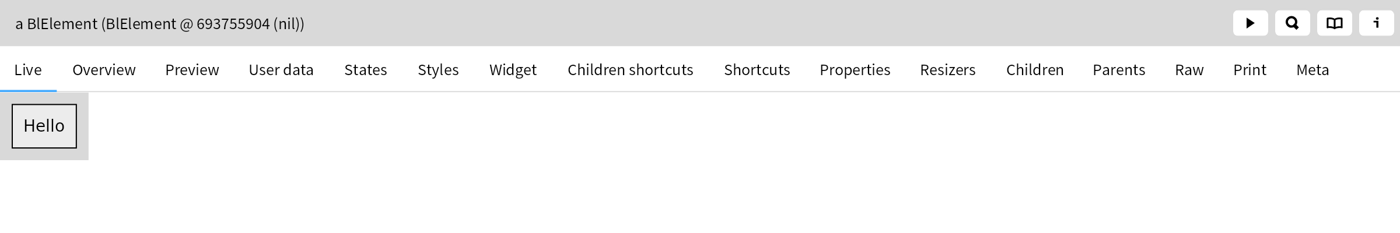The width and height of the screenshot is (1400, 233).
Task: Select the Preview tab
Action: 192,70
